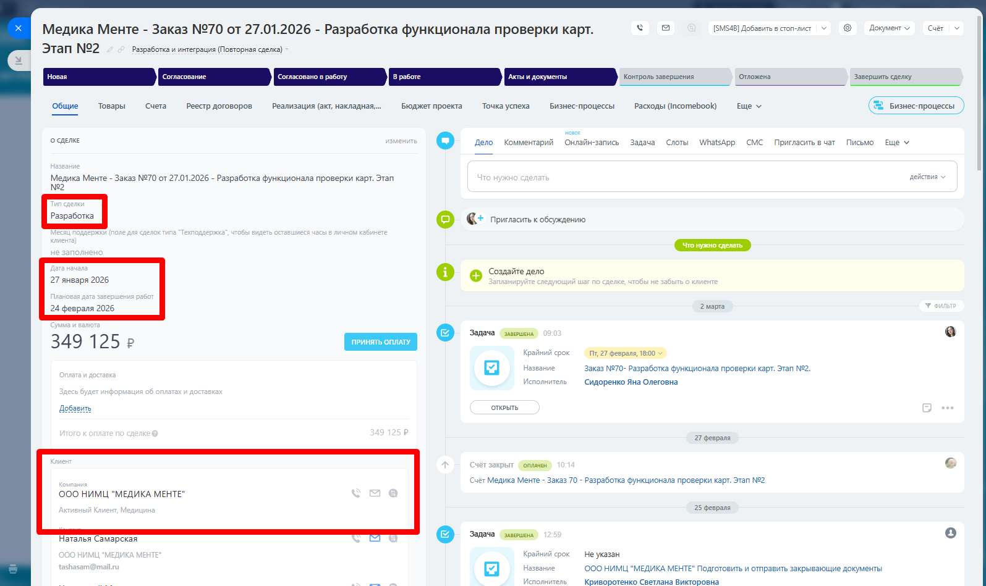Open the gear settings icon in header
The height and width of the screenshot is (586, 986).
tap(848, 28)
